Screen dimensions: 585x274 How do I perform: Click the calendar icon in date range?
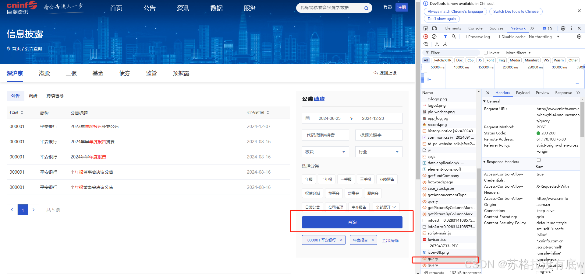tap(308, 118)
